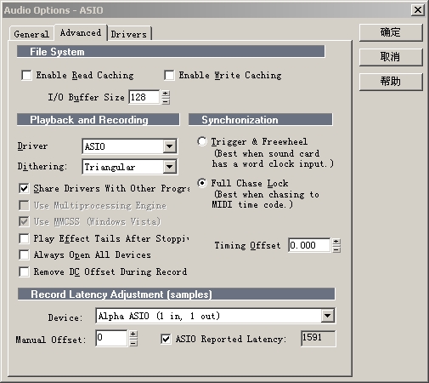
Task: Click the Dithering label
Action: tap(42, 166)
